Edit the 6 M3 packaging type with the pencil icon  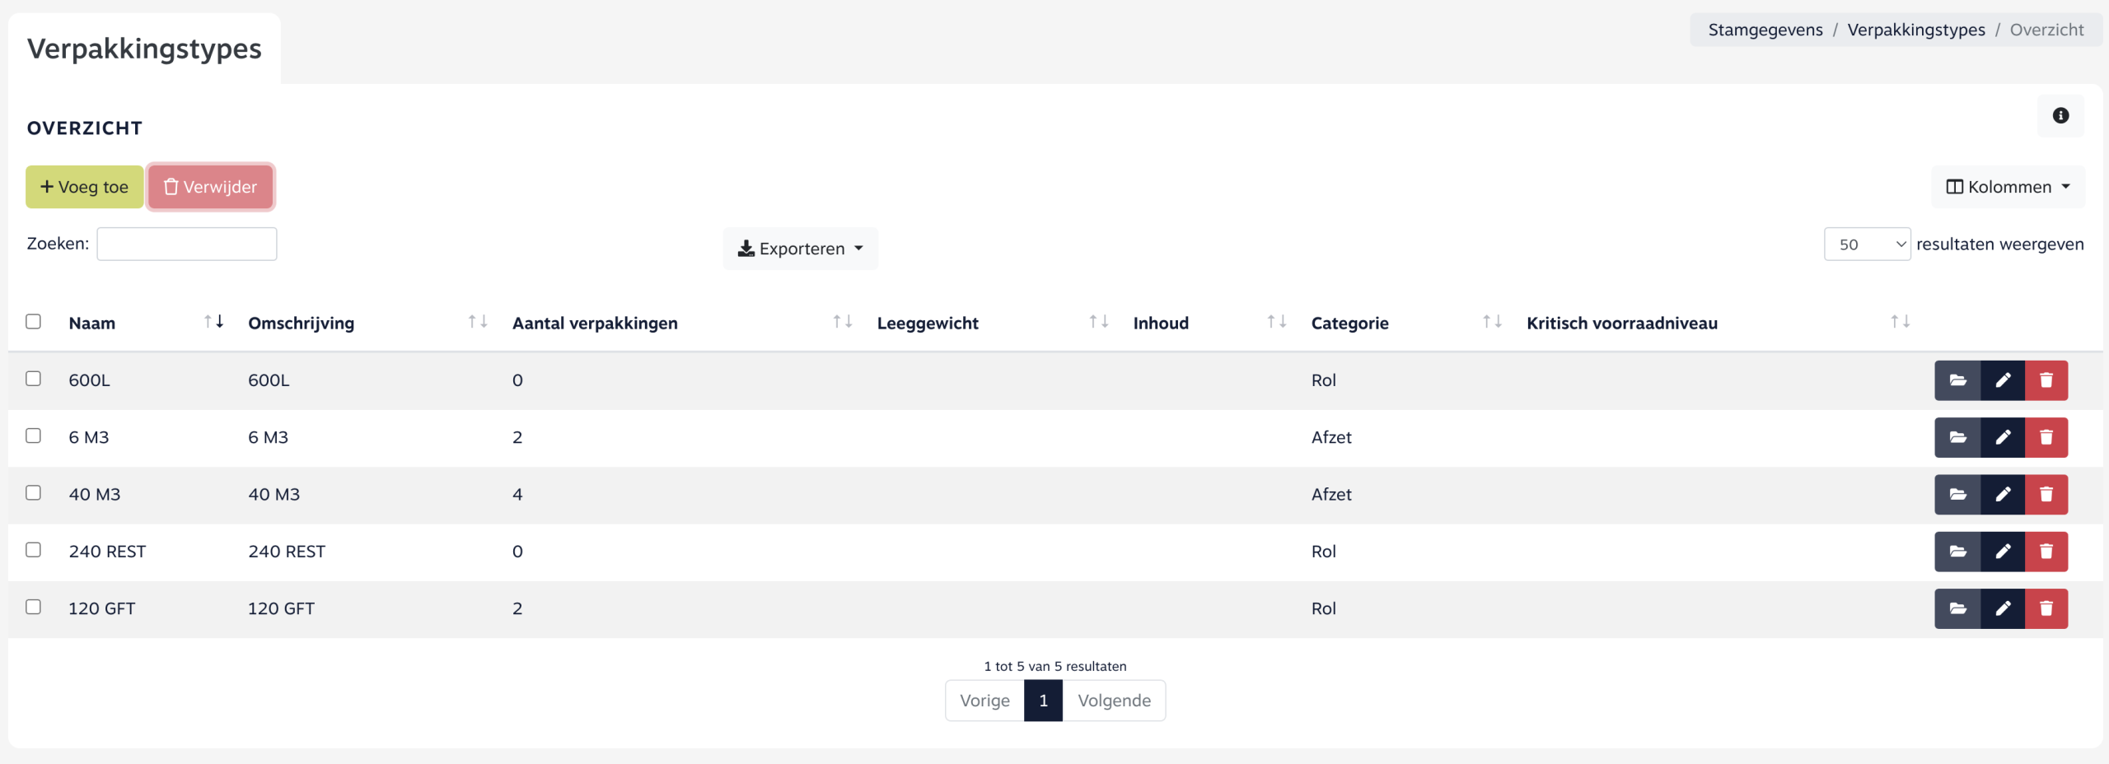click(2003, 437)
